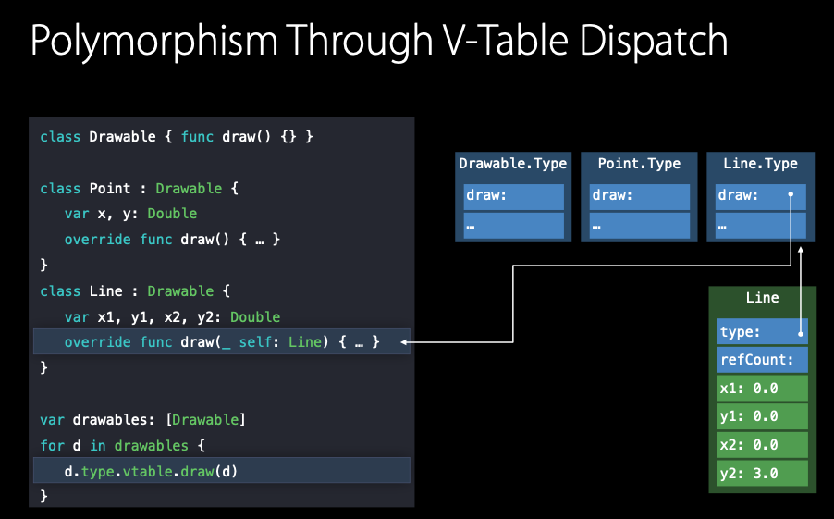Click the y1: 0.0 field
This screenshot has height=519, width=834.
point(762,416)
